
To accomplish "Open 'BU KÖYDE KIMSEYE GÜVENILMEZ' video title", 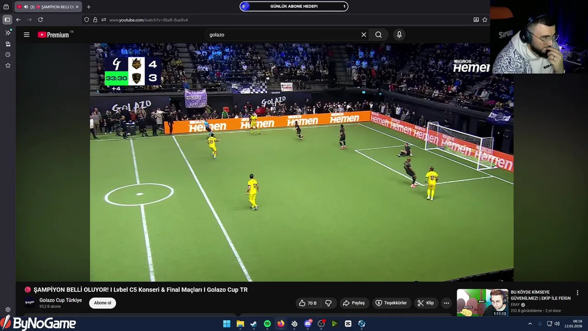I will point(541,295).
